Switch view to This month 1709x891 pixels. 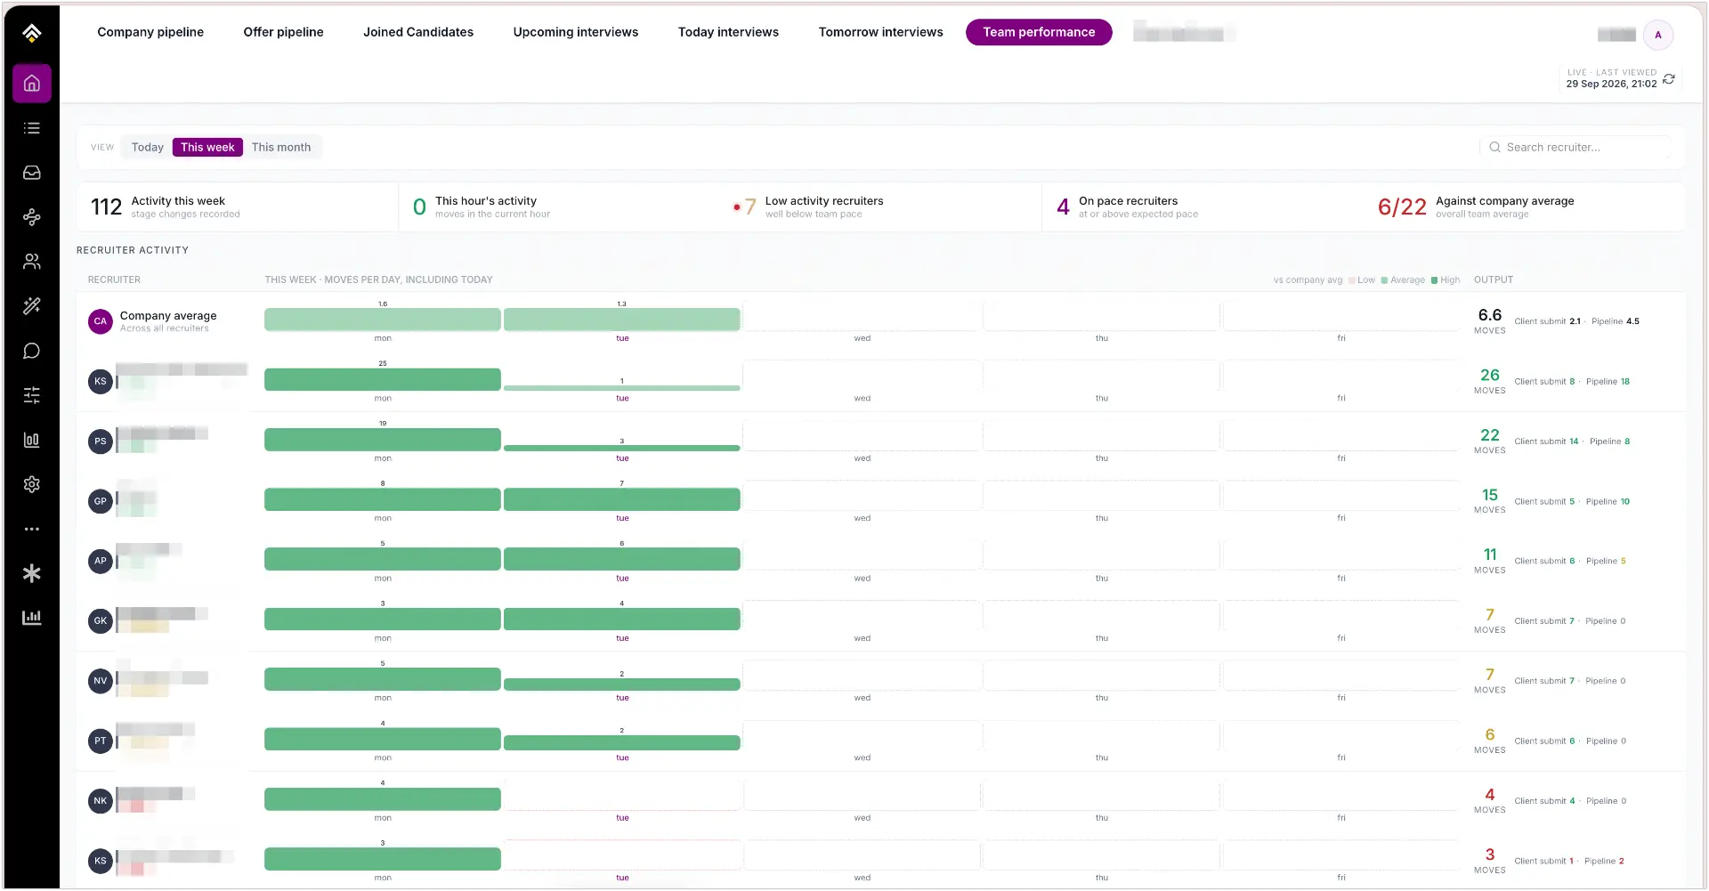click(x=281, y=147)
